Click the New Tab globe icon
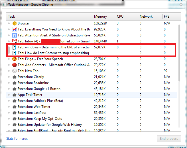Image resolution: width=187 pixels, height=148 pixels. click(x=15, y=71)
